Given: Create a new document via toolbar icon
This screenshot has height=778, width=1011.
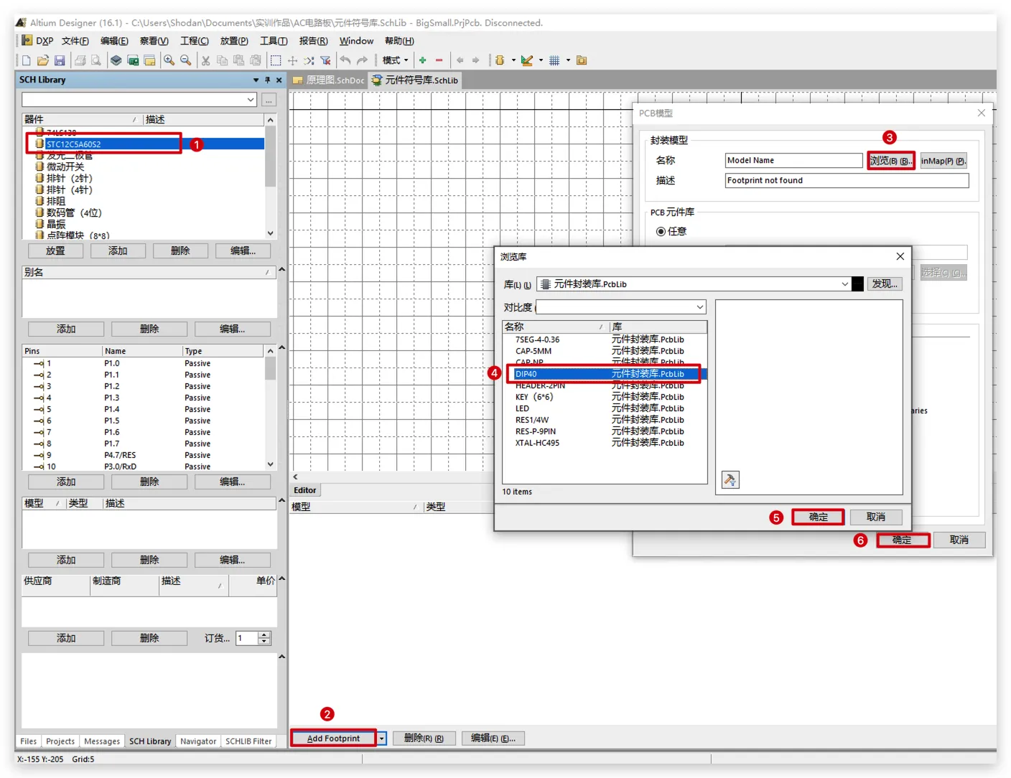Looking at the screenshot, I should (x=27, y=60).
